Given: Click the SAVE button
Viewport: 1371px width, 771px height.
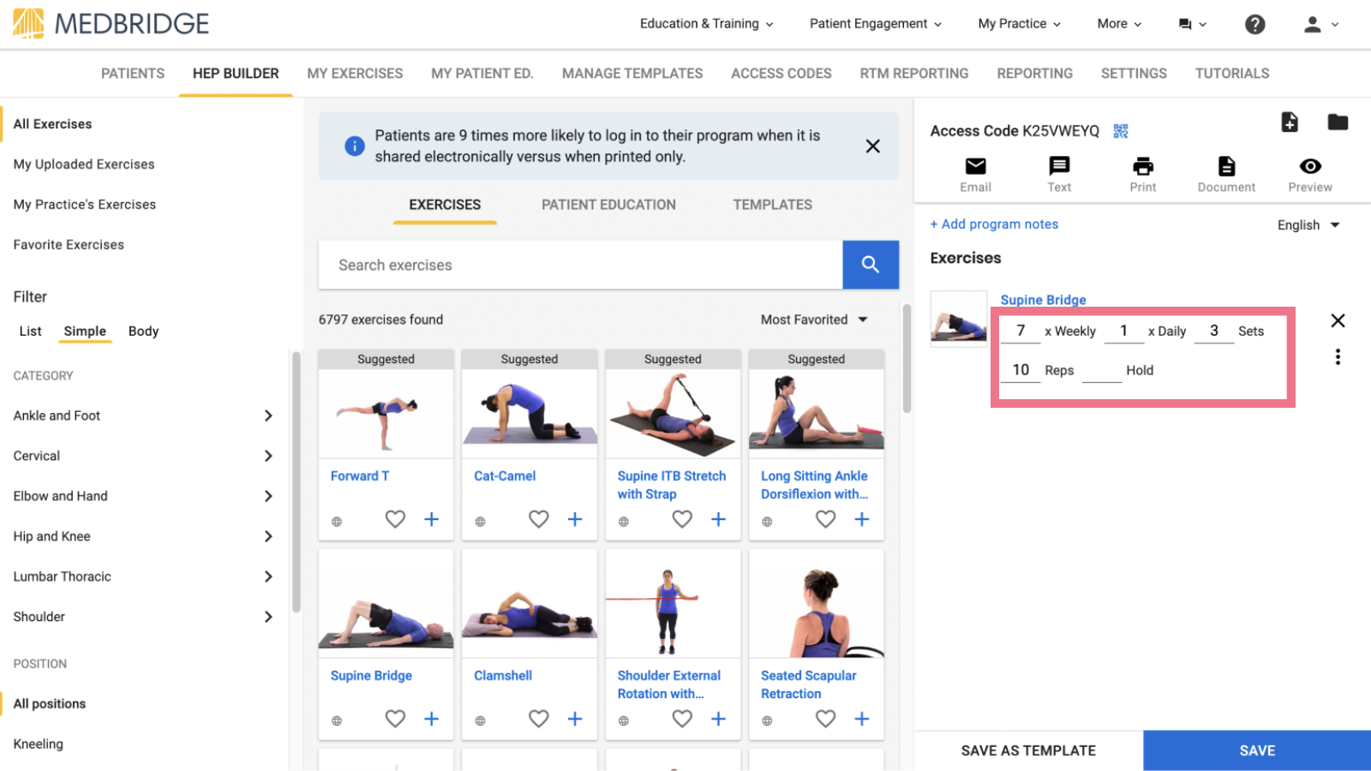Looking at the screenshot, I should click(1257, 750).
